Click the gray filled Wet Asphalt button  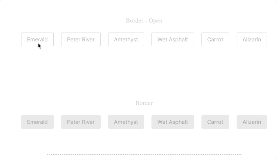point(173,122)
